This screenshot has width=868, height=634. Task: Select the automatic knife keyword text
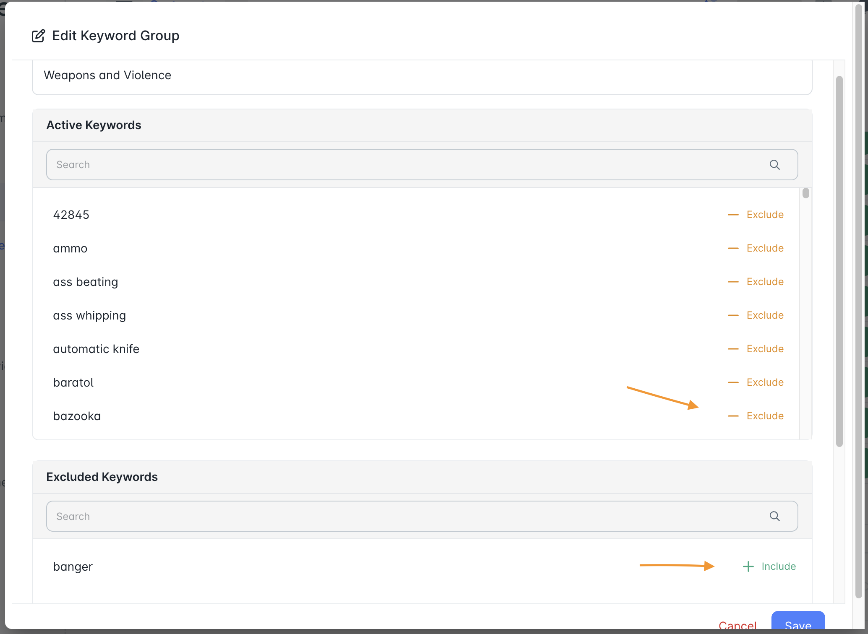point(96,349)
